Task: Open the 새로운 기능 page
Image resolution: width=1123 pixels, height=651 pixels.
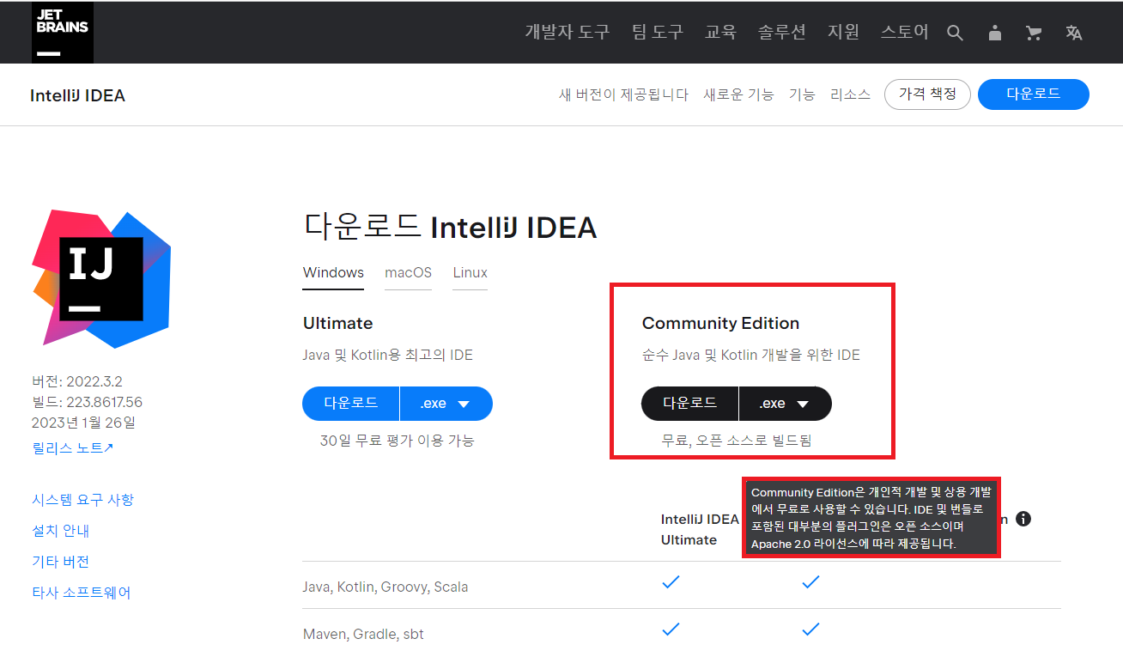Action: pos(738,94)
